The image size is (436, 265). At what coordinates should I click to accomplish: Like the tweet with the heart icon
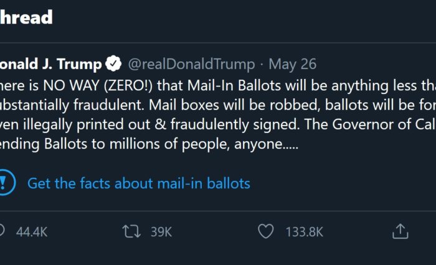tap(266, 231)
